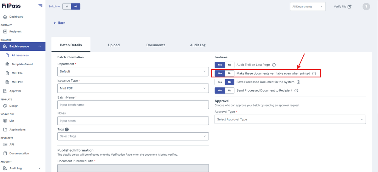Click the Dashboard home icon
The height and width of the screenshot is (172, 378).
click(5, 17)
